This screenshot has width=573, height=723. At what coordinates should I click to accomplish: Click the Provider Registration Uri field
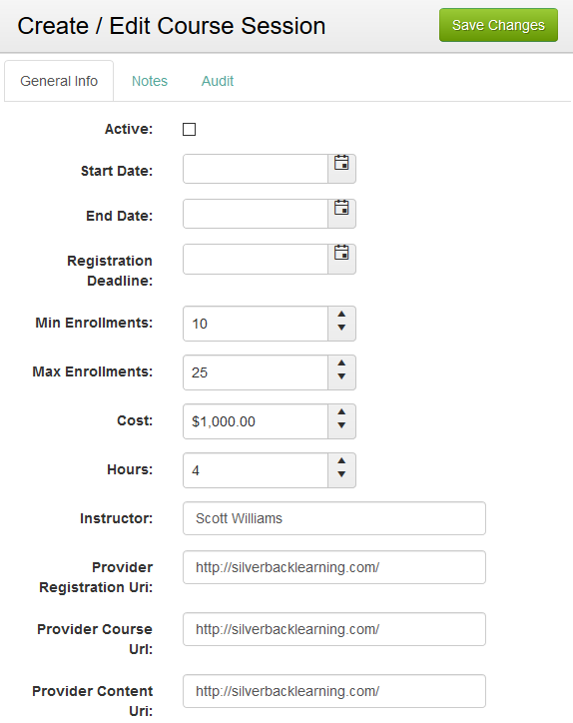point(334,567)
